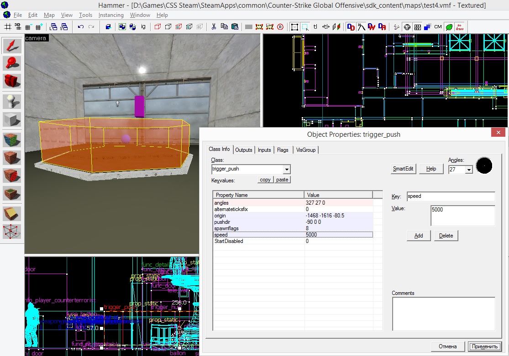Click the black angle compass dial

(484, 165)
